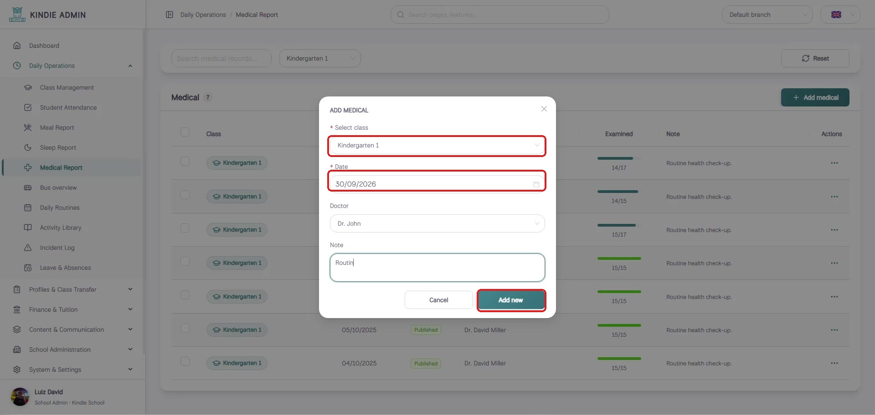Click the Add medical button

pyautogui.click(x=815, y=97)
